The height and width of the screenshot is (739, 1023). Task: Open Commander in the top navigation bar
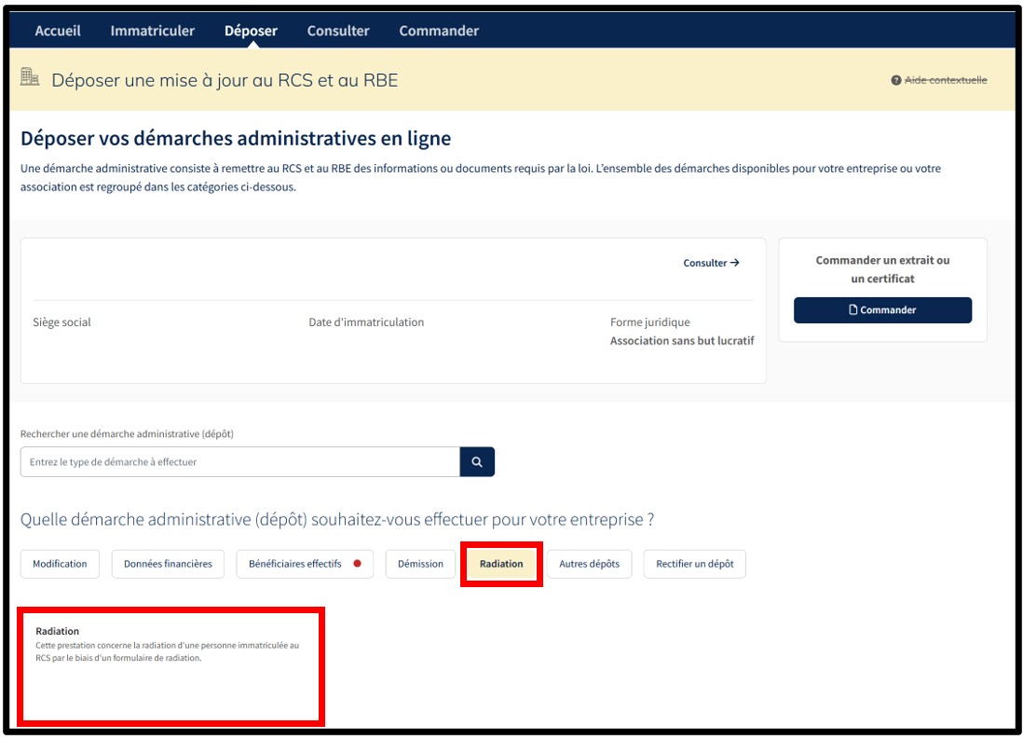click(439, 31)
